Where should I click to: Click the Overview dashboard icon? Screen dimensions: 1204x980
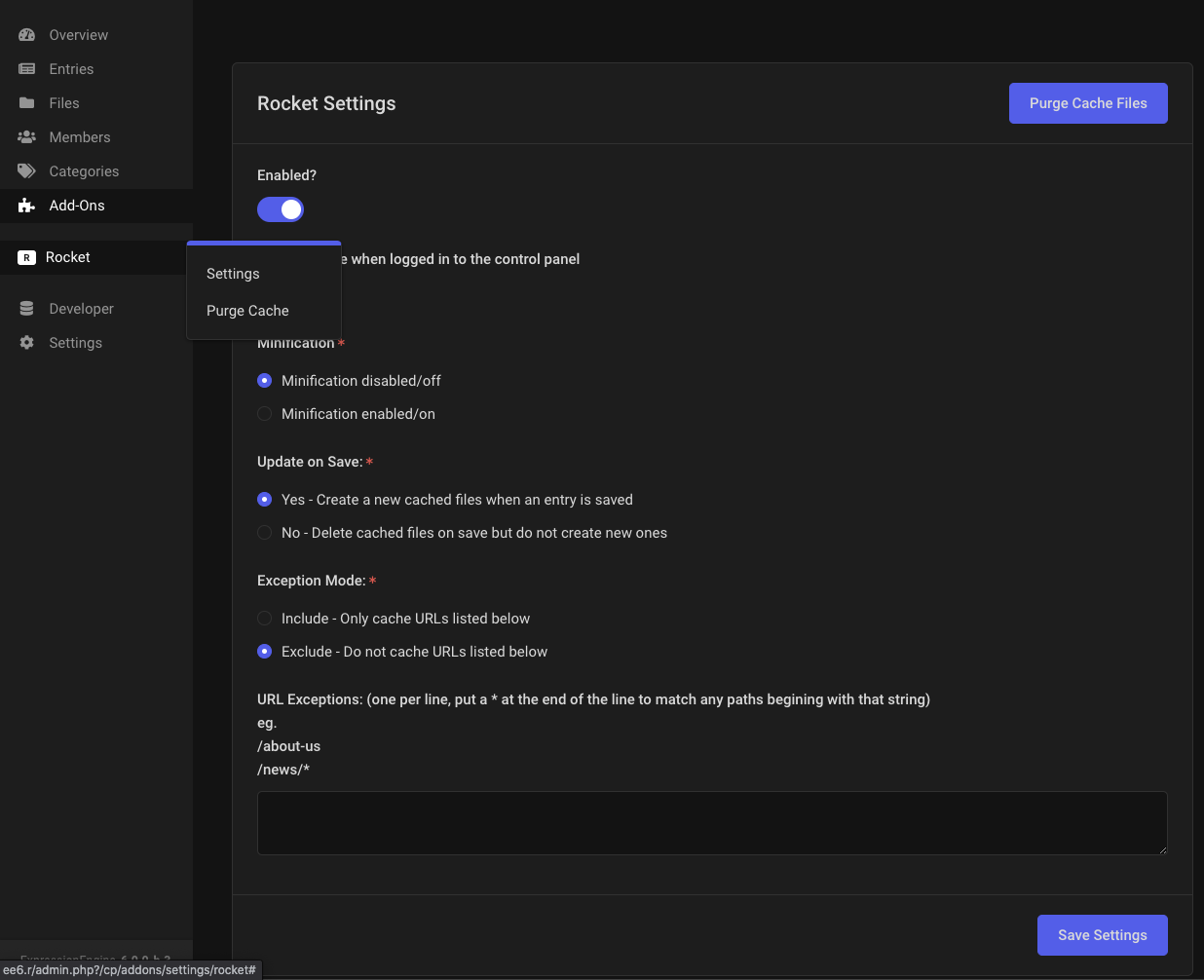(27, 35)
